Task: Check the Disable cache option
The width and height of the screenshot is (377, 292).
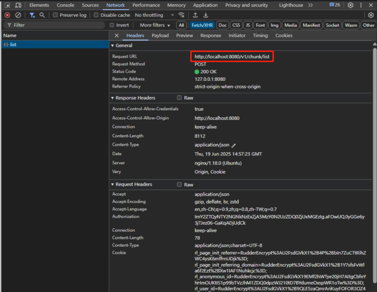Action: tap(96, 15)
